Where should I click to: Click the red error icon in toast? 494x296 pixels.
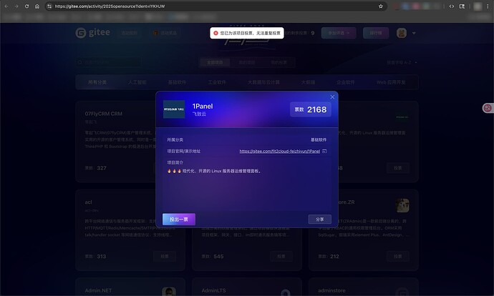(215, 33)
